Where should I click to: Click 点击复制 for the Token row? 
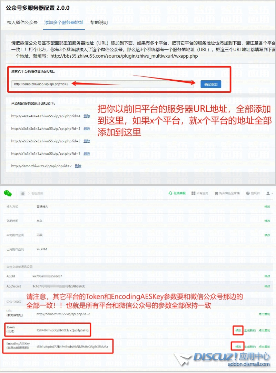click(x=264, y=330)
